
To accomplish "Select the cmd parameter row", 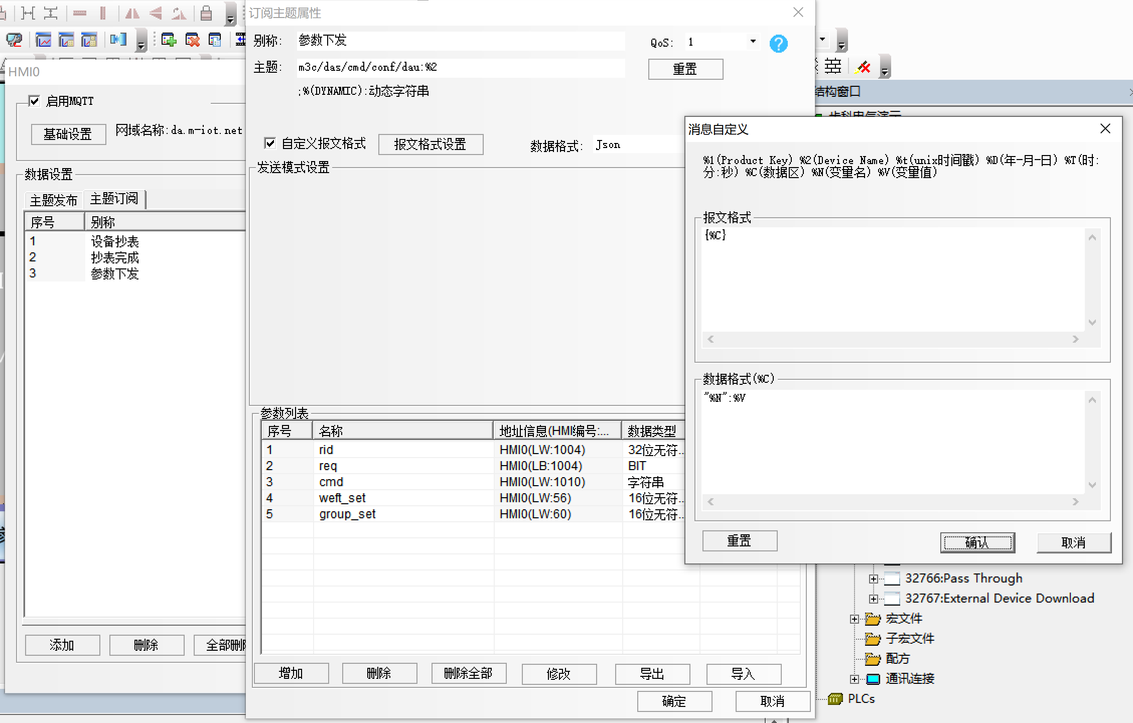I will (x=474, y=482).
